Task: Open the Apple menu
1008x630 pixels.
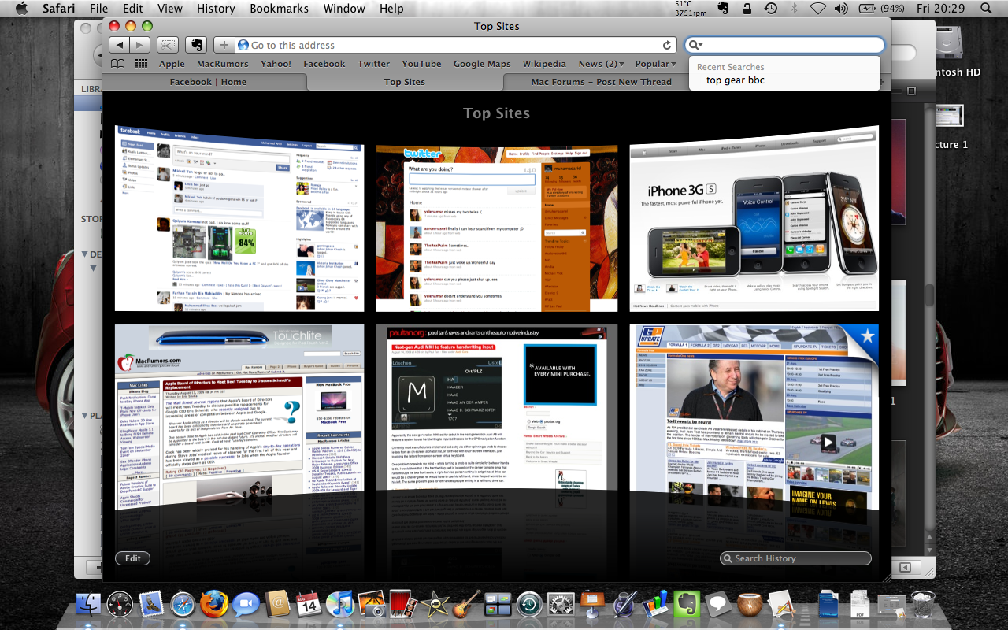Action: tap(21, 9)
